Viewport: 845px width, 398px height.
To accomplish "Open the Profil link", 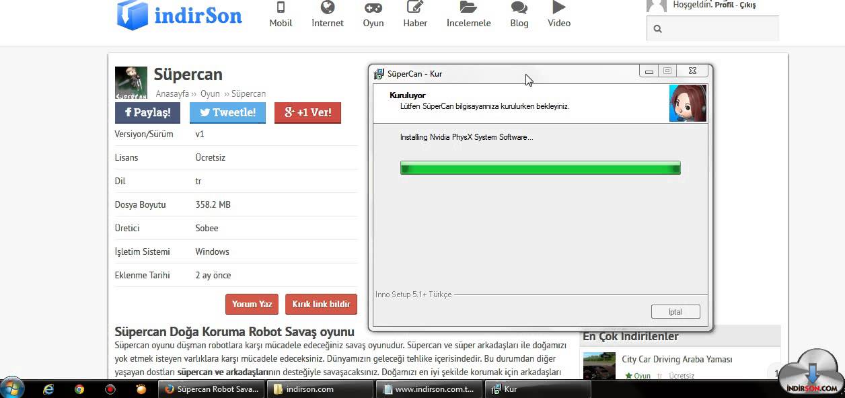I will [x=724, y=5].
